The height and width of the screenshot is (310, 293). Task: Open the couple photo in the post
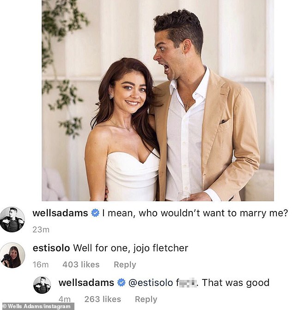pos(158,100)
